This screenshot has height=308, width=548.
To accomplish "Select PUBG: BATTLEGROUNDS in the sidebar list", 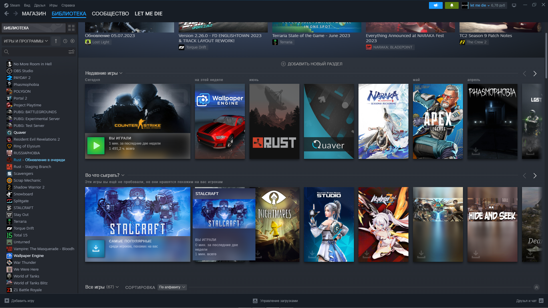I will click(x=35, y=112).
